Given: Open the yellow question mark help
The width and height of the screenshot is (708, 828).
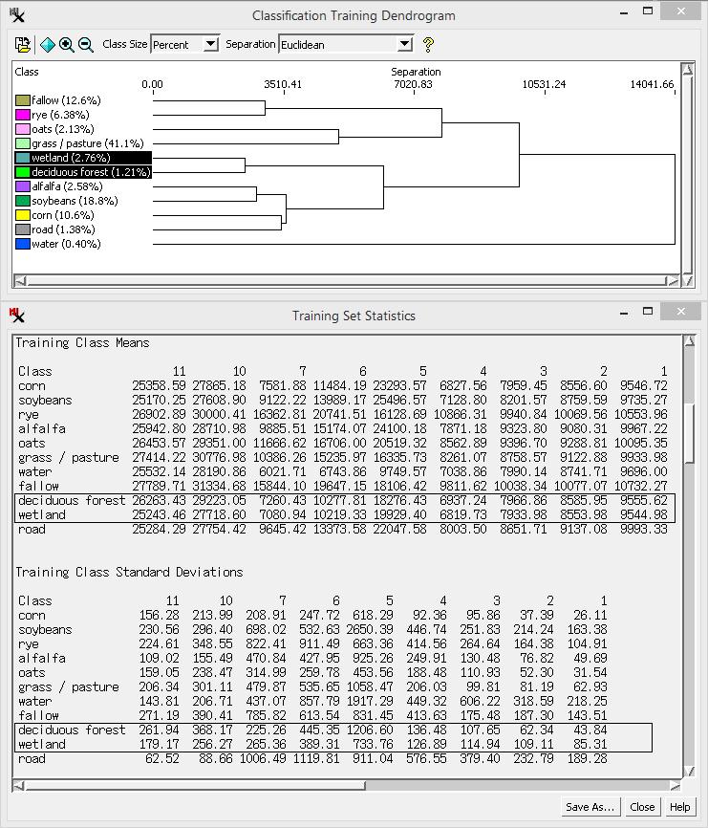Looking at the screenshot, I should point(428,45).
